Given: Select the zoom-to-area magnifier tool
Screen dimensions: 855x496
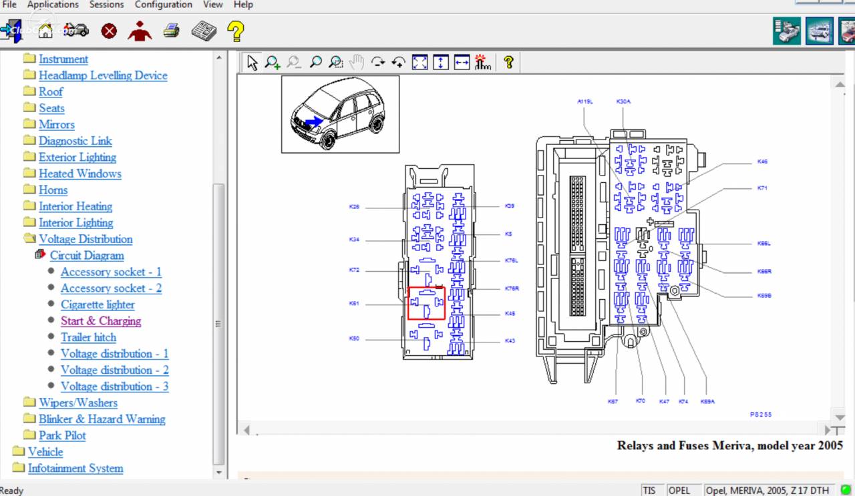Looking at the screenshot, I should (336, 62).
